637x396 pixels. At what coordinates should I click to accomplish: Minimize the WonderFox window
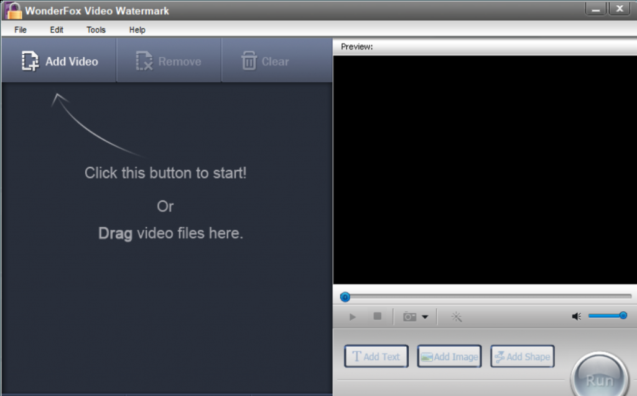[595, 9]
